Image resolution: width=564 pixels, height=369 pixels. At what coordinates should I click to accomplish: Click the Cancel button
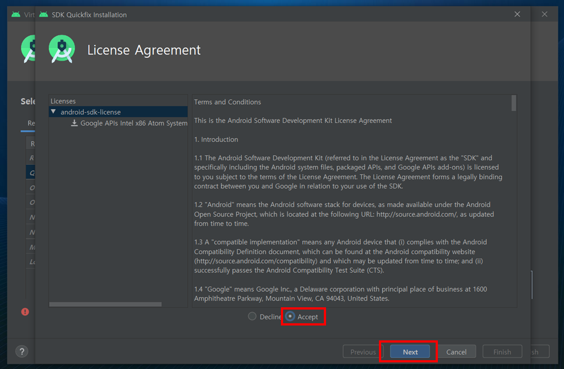456,352
